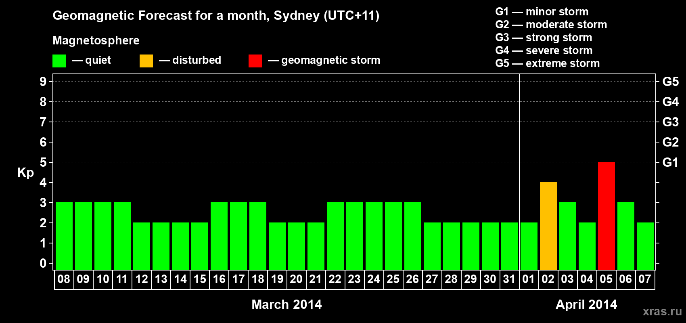686x323 pixels.
Task: Click Kp axis value 0
Action: (x=43, y=263)
